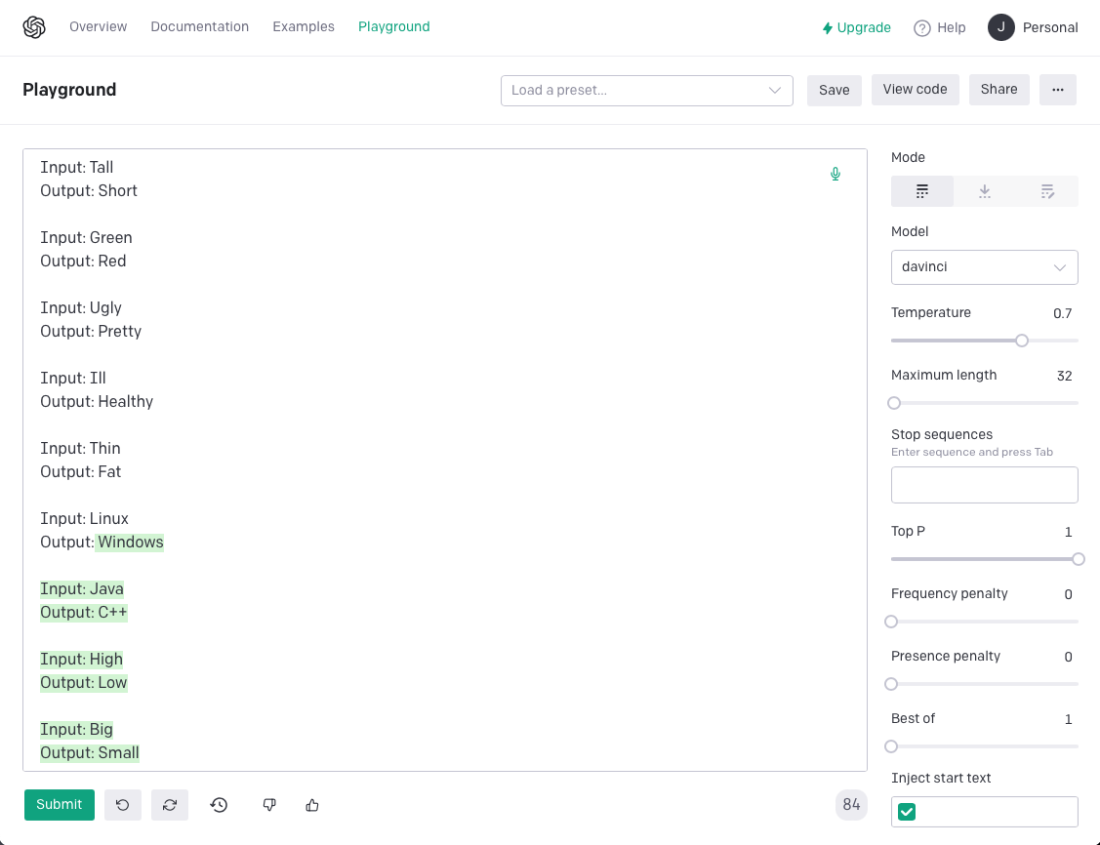Viewport: 1100px width, 845px height.
Task: Click the regenerate icon next to undo
Action: tap(170, 805)
